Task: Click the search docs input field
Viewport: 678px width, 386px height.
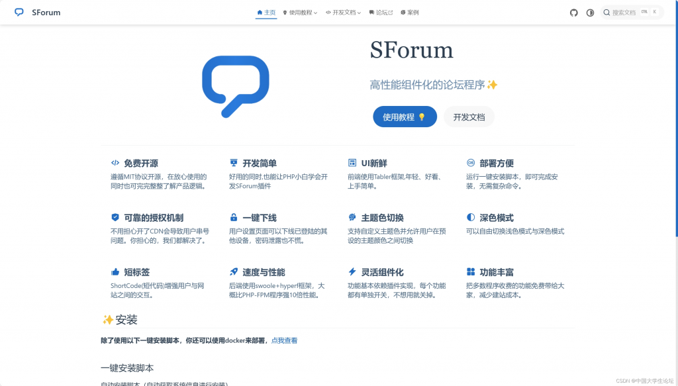Action: tap(632, 13)
